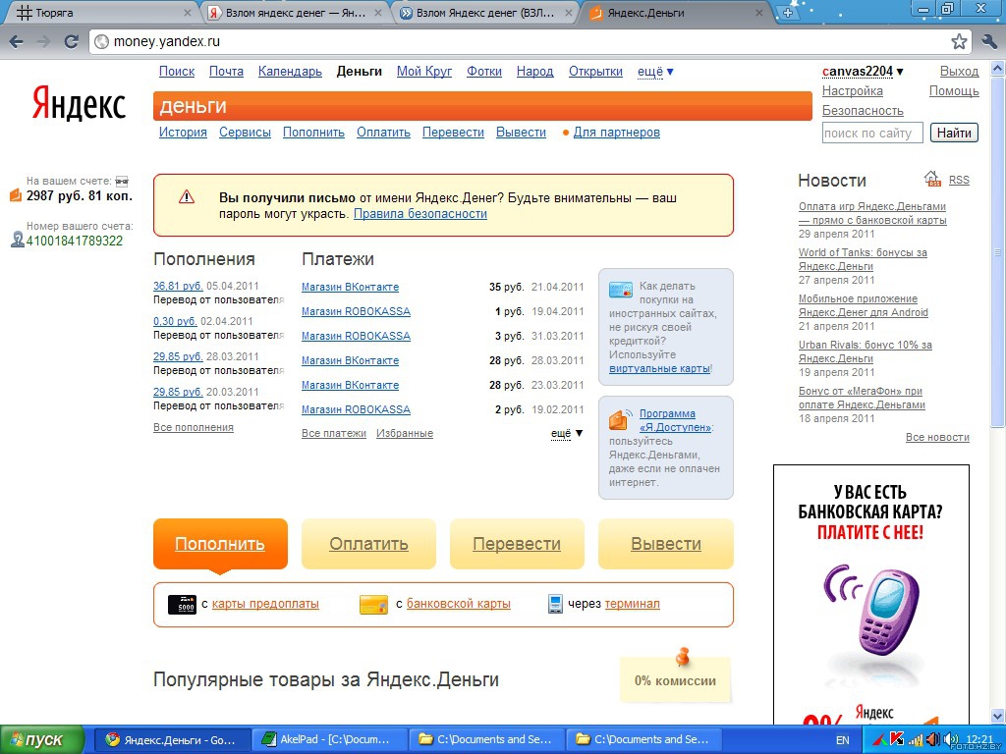Image resolution: width=1006 pixels, height=754 pixels.
Task: Click the RSS feed icon in Новости
Action: (932, 179)
